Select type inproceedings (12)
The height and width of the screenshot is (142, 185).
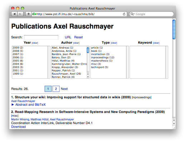click(x=103, y=57)
